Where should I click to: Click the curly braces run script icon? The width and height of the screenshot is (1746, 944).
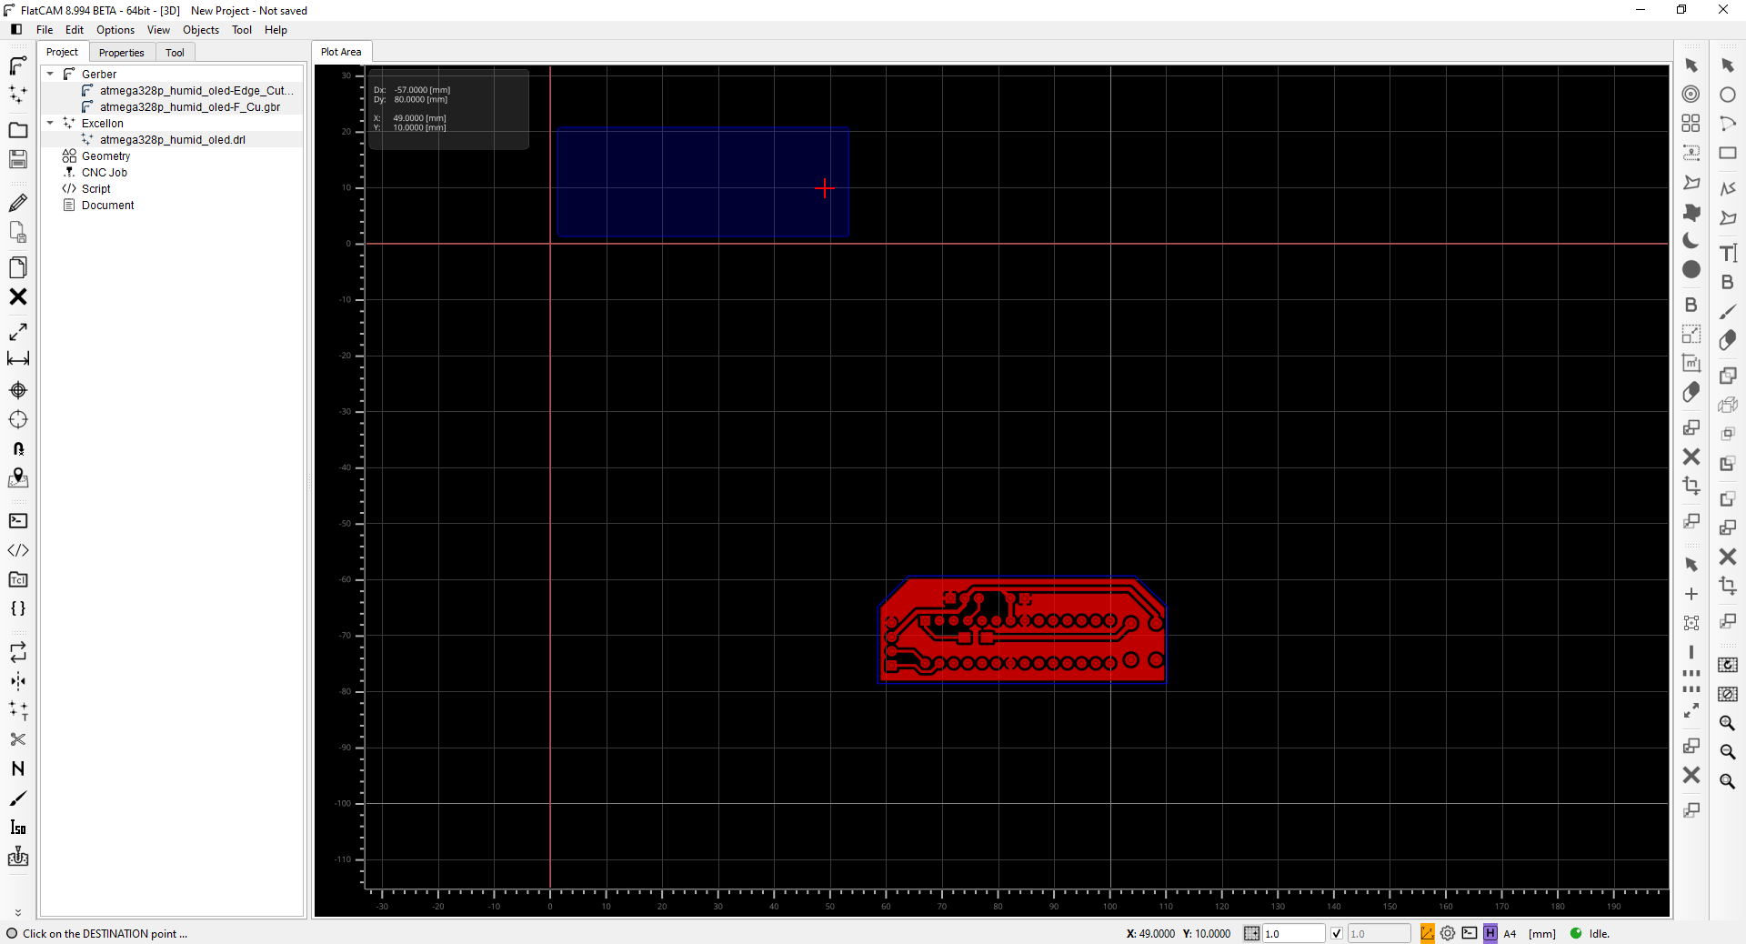click(x=17, y=608)
